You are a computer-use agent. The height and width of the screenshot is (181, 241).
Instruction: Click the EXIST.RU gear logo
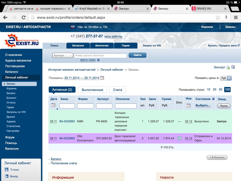pos(22,40)
